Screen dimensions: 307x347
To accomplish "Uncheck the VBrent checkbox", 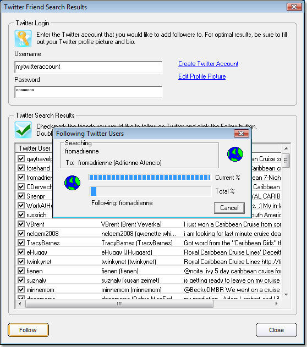I will coord(21,224).
